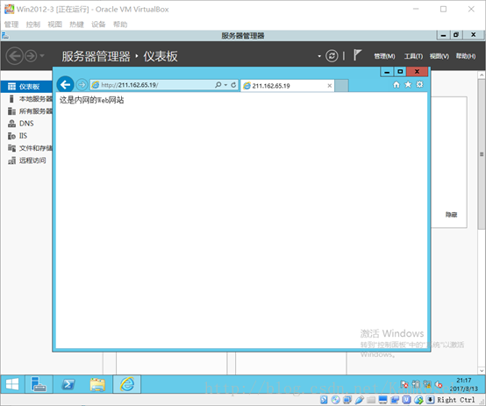Click Internet Explorer taskbar icon
Viewport: 486px width, 406px height.
(127, 384)
